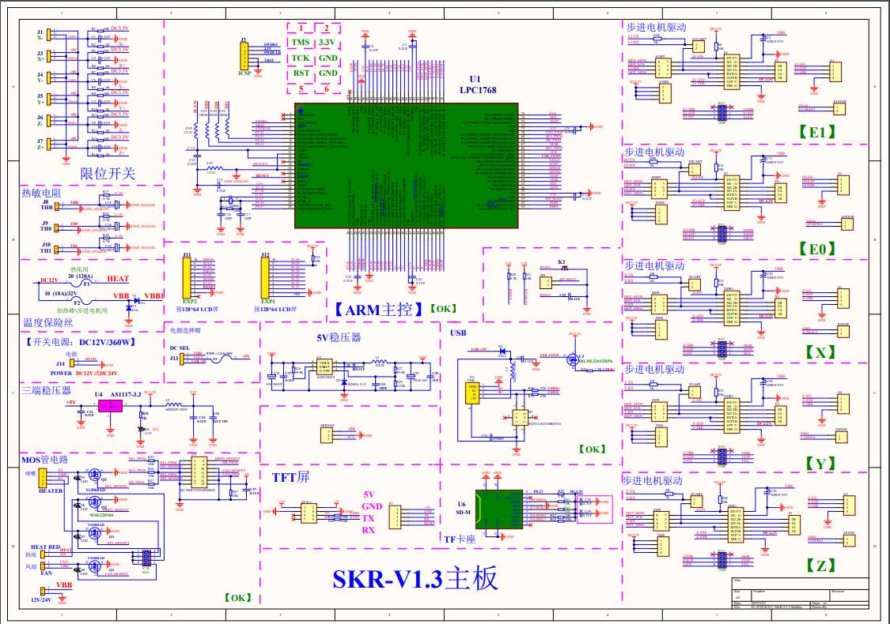Select the 温度保险丝 label
890x624 pixels.
click(x=47, y=322)
